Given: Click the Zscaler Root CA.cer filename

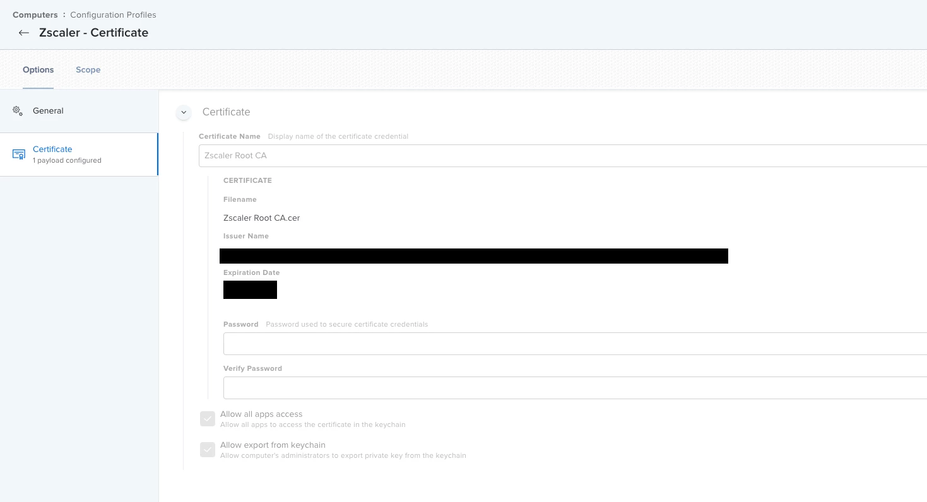Looking at the screenshot, I should (x=262, y=218).
